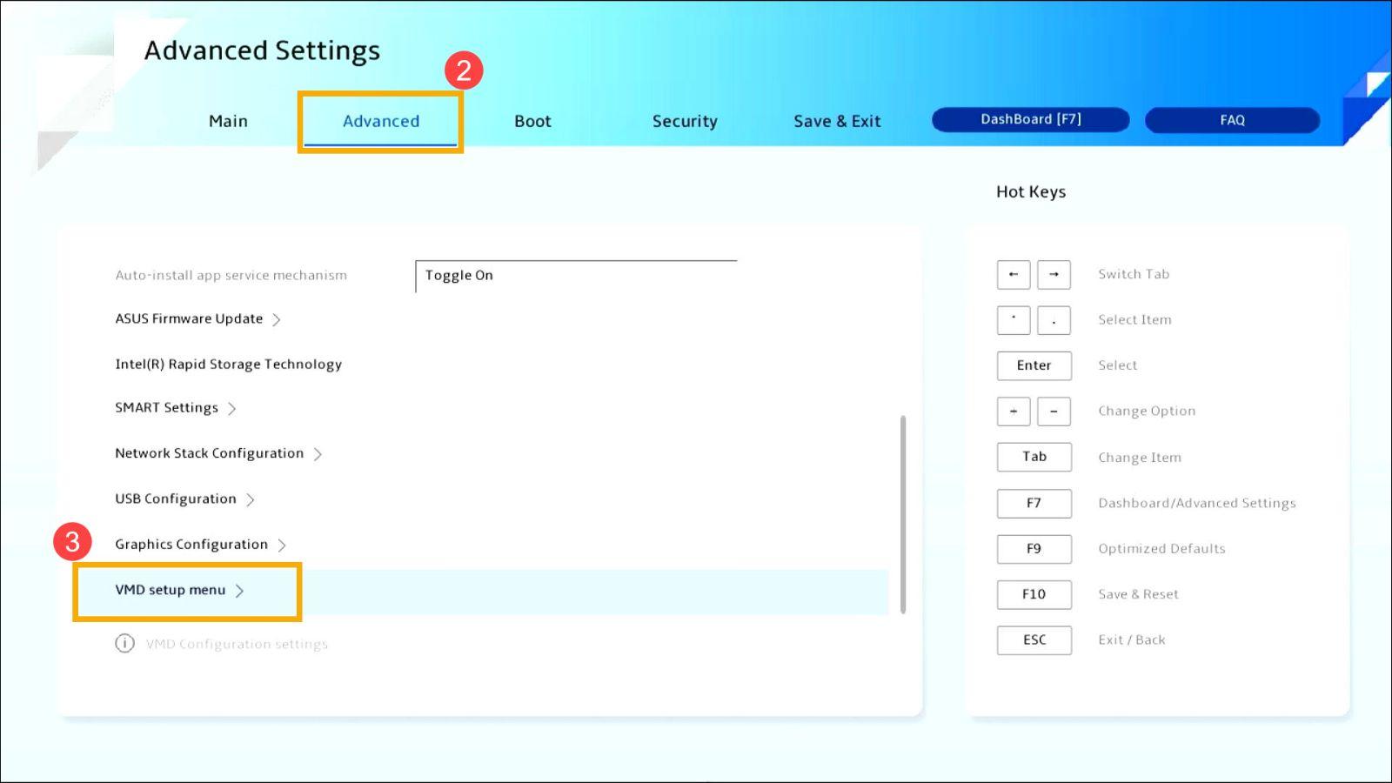Click chevron beside USB Configuration
The width and height of the screenshot is (1392, 783).
coord(251,499)
